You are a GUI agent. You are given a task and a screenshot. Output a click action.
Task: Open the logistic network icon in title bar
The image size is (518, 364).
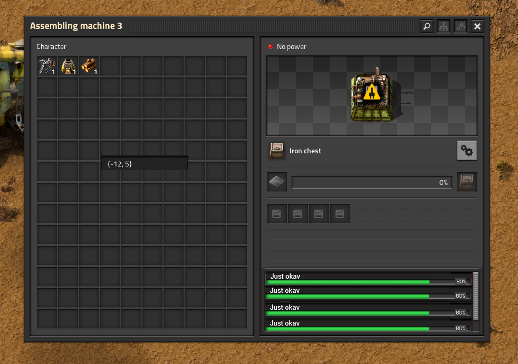pyautogui.click(x=444, y=26)
